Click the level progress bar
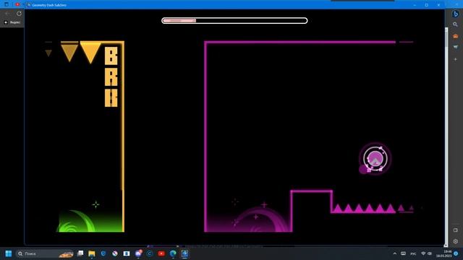 (234, 21)
